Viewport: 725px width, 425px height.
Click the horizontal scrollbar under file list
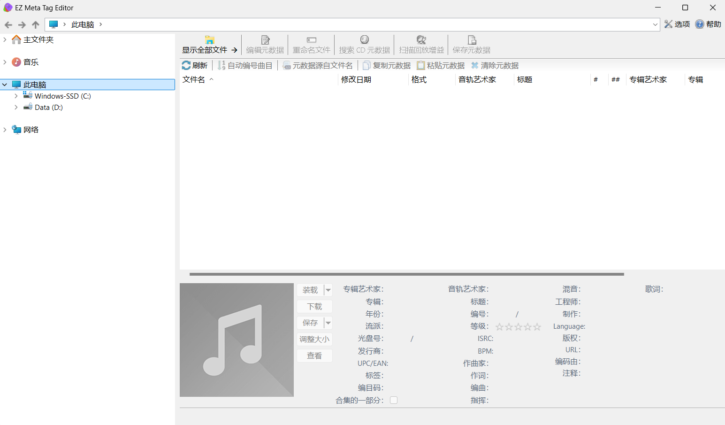click(407, 274)
